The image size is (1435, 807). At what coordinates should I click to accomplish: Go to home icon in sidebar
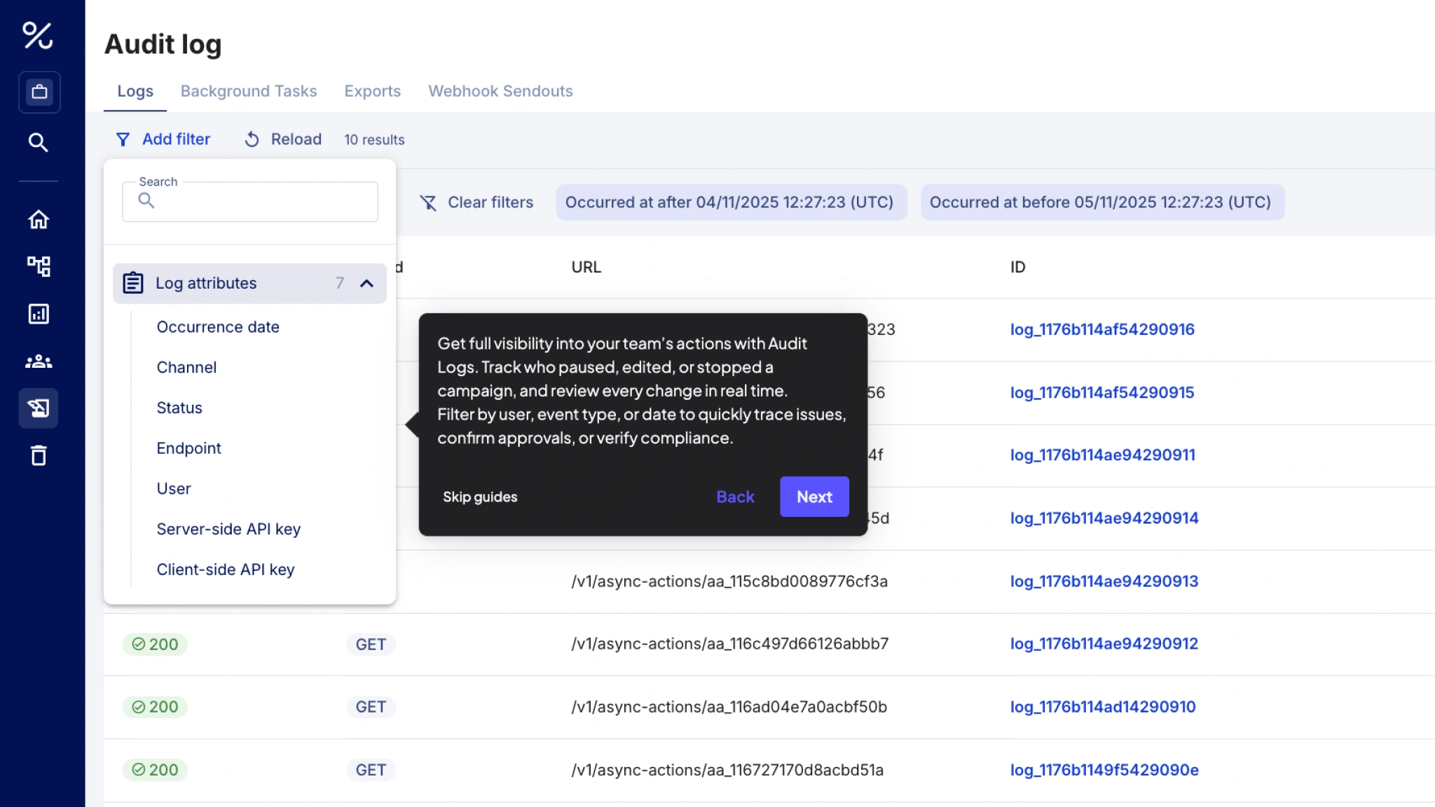point(38,220)
